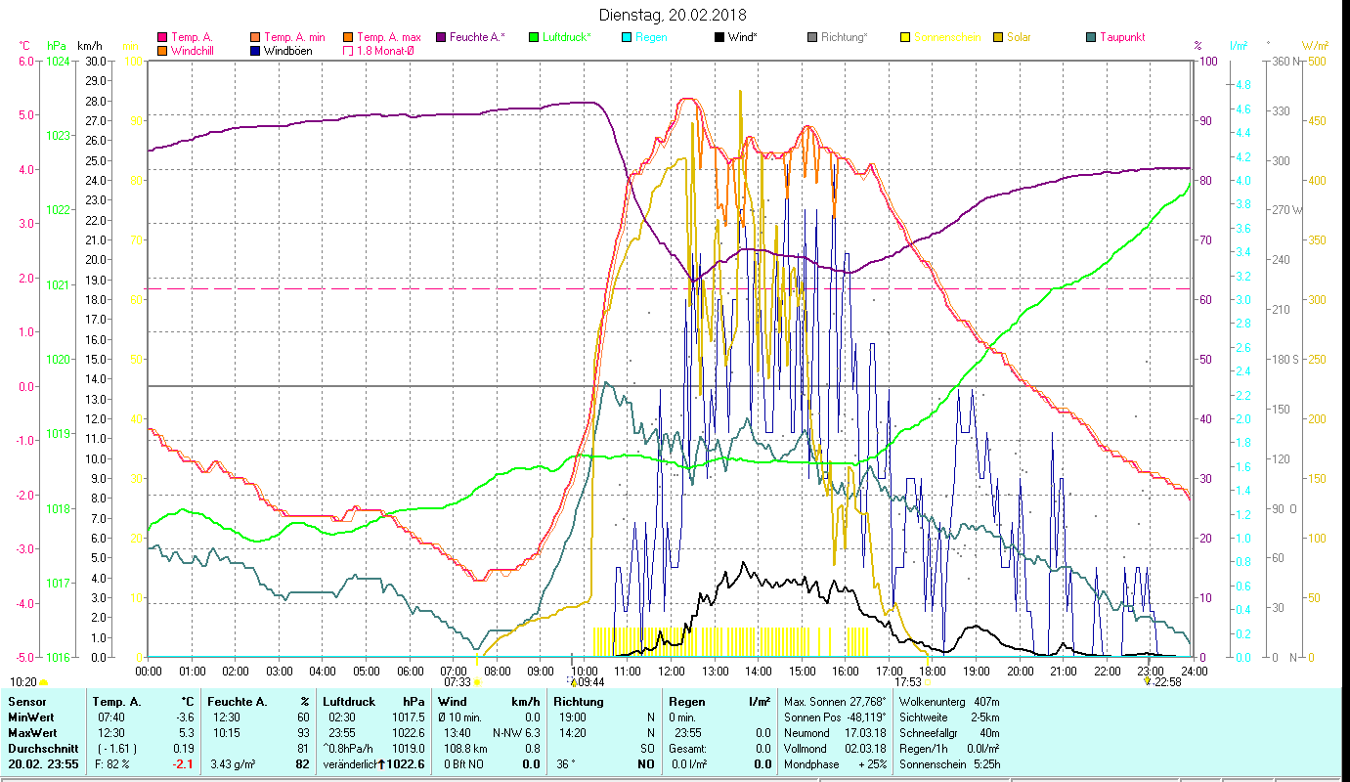Click the Mondphase + 25% entry
The width and height of the screenshot is (1350, 782).
point(837,763)
